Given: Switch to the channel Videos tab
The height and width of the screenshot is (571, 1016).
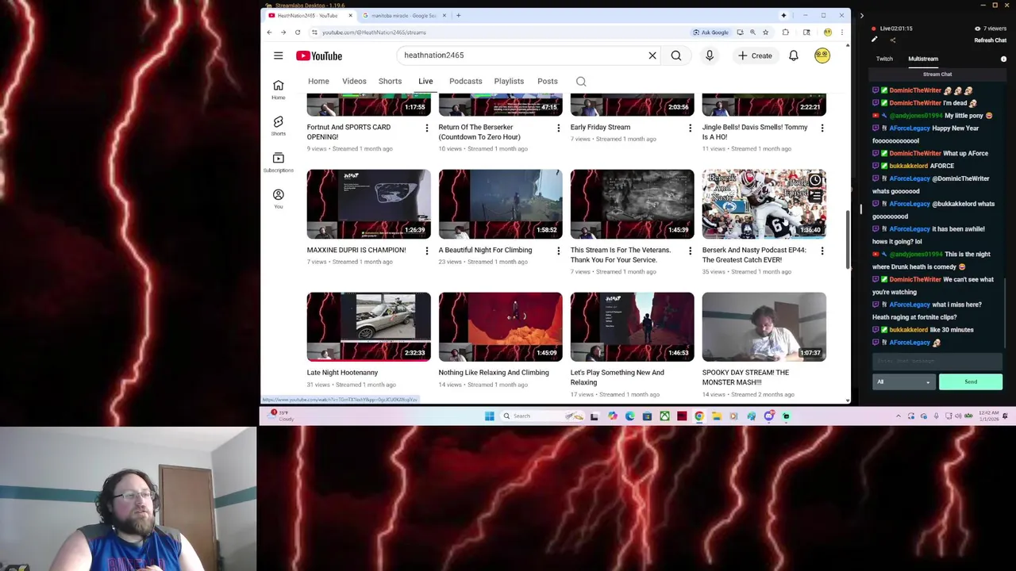Looking at the screenshot, I should 354,81.
